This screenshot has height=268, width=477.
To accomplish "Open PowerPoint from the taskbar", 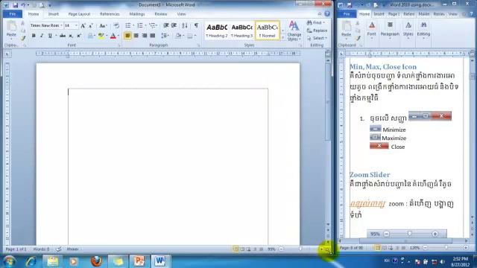I will 139,261.
